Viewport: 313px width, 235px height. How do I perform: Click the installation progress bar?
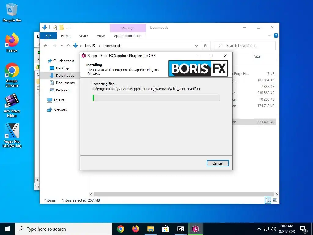tap(156, 98)
